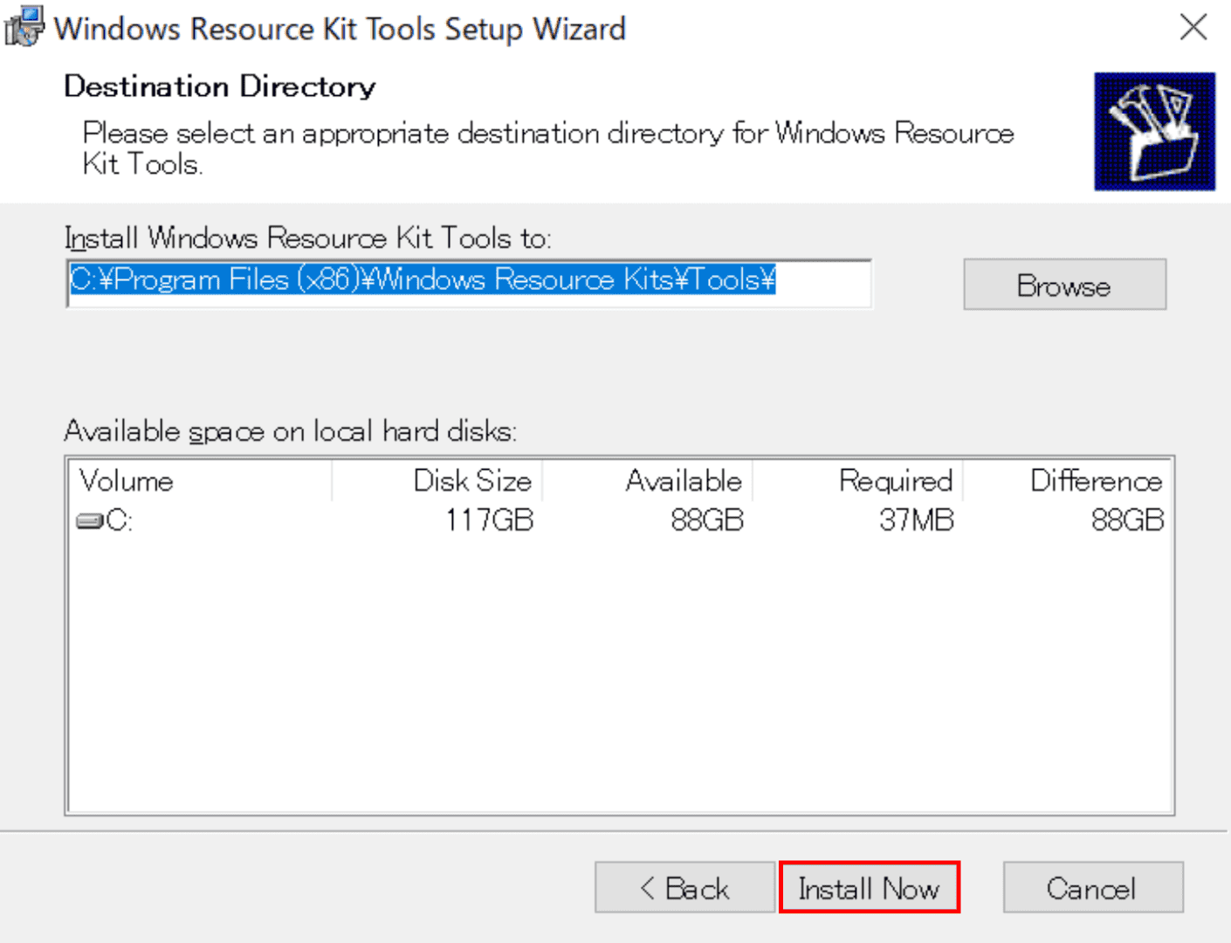Click the C: drive icon in volume list
Screen dimensions: 1231x943
coord(90,521)
